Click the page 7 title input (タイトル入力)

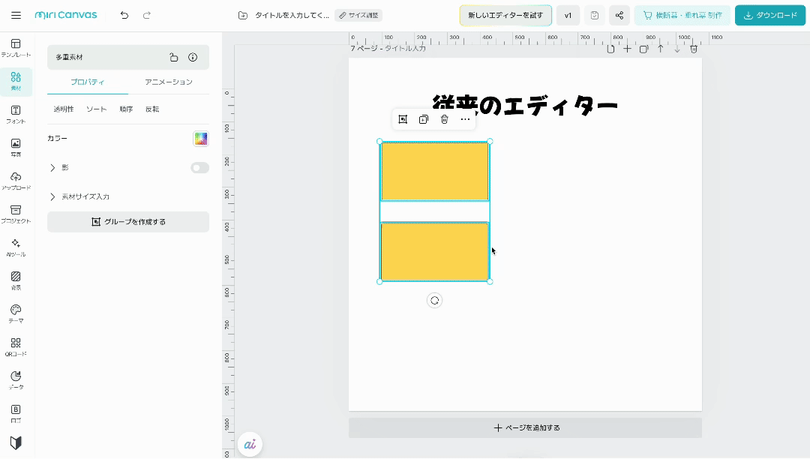406,48
